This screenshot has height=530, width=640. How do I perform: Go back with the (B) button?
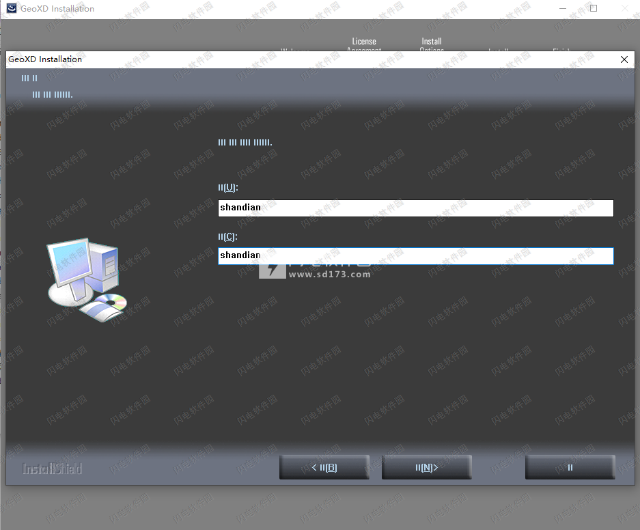[x=324, y=467]
